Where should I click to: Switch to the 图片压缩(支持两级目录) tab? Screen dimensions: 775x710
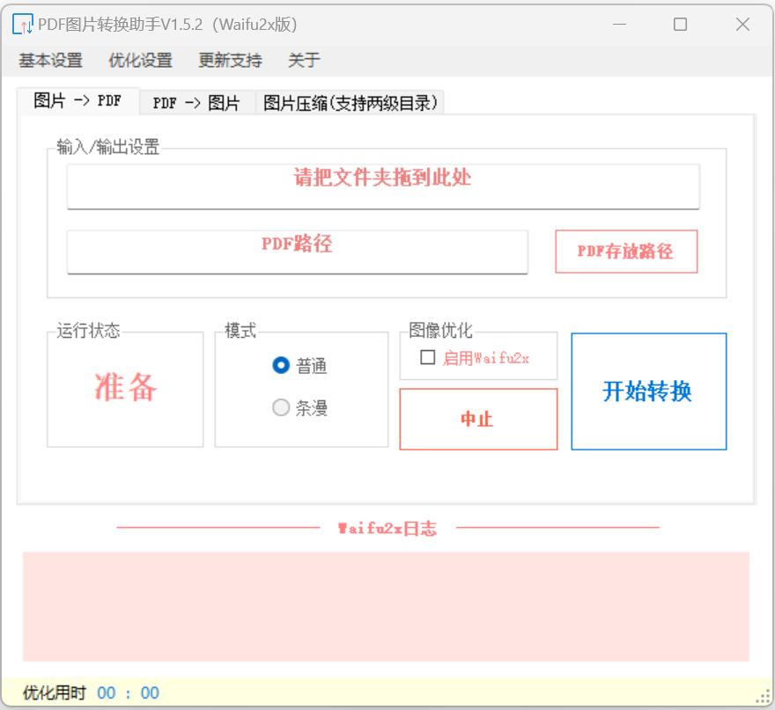click(350, 103)
